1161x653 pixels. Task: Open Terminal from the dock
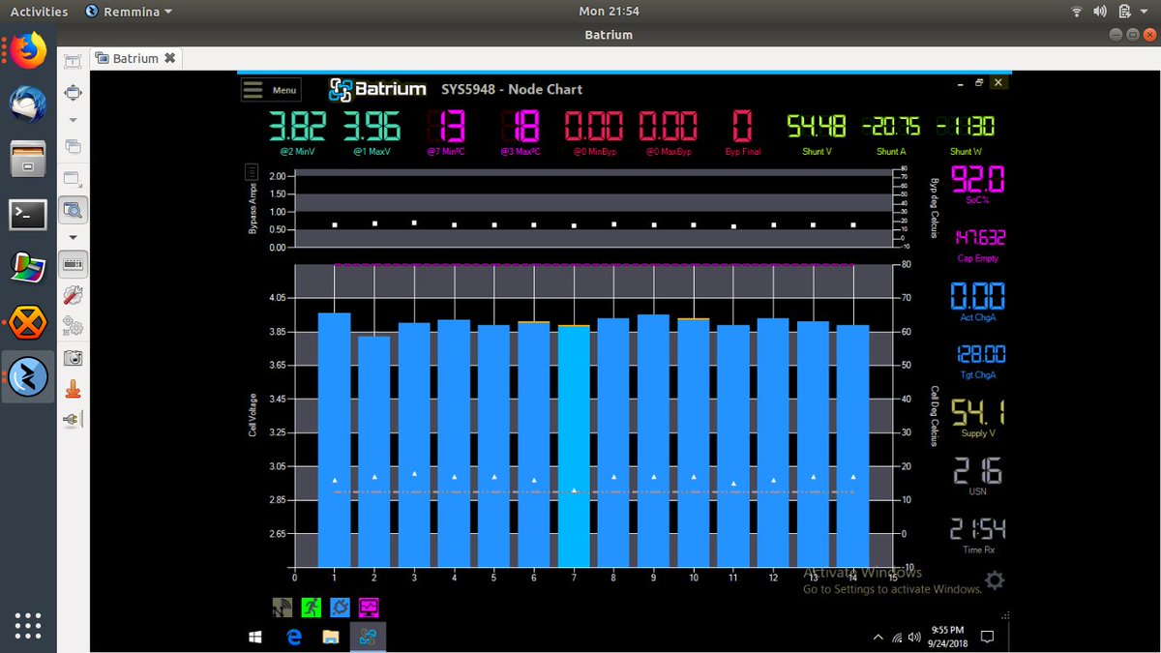pos(28,214)
